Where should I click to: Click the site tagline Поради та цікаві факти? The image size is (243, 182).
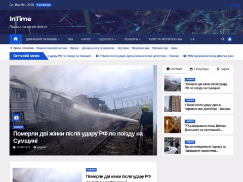point(28,27)
